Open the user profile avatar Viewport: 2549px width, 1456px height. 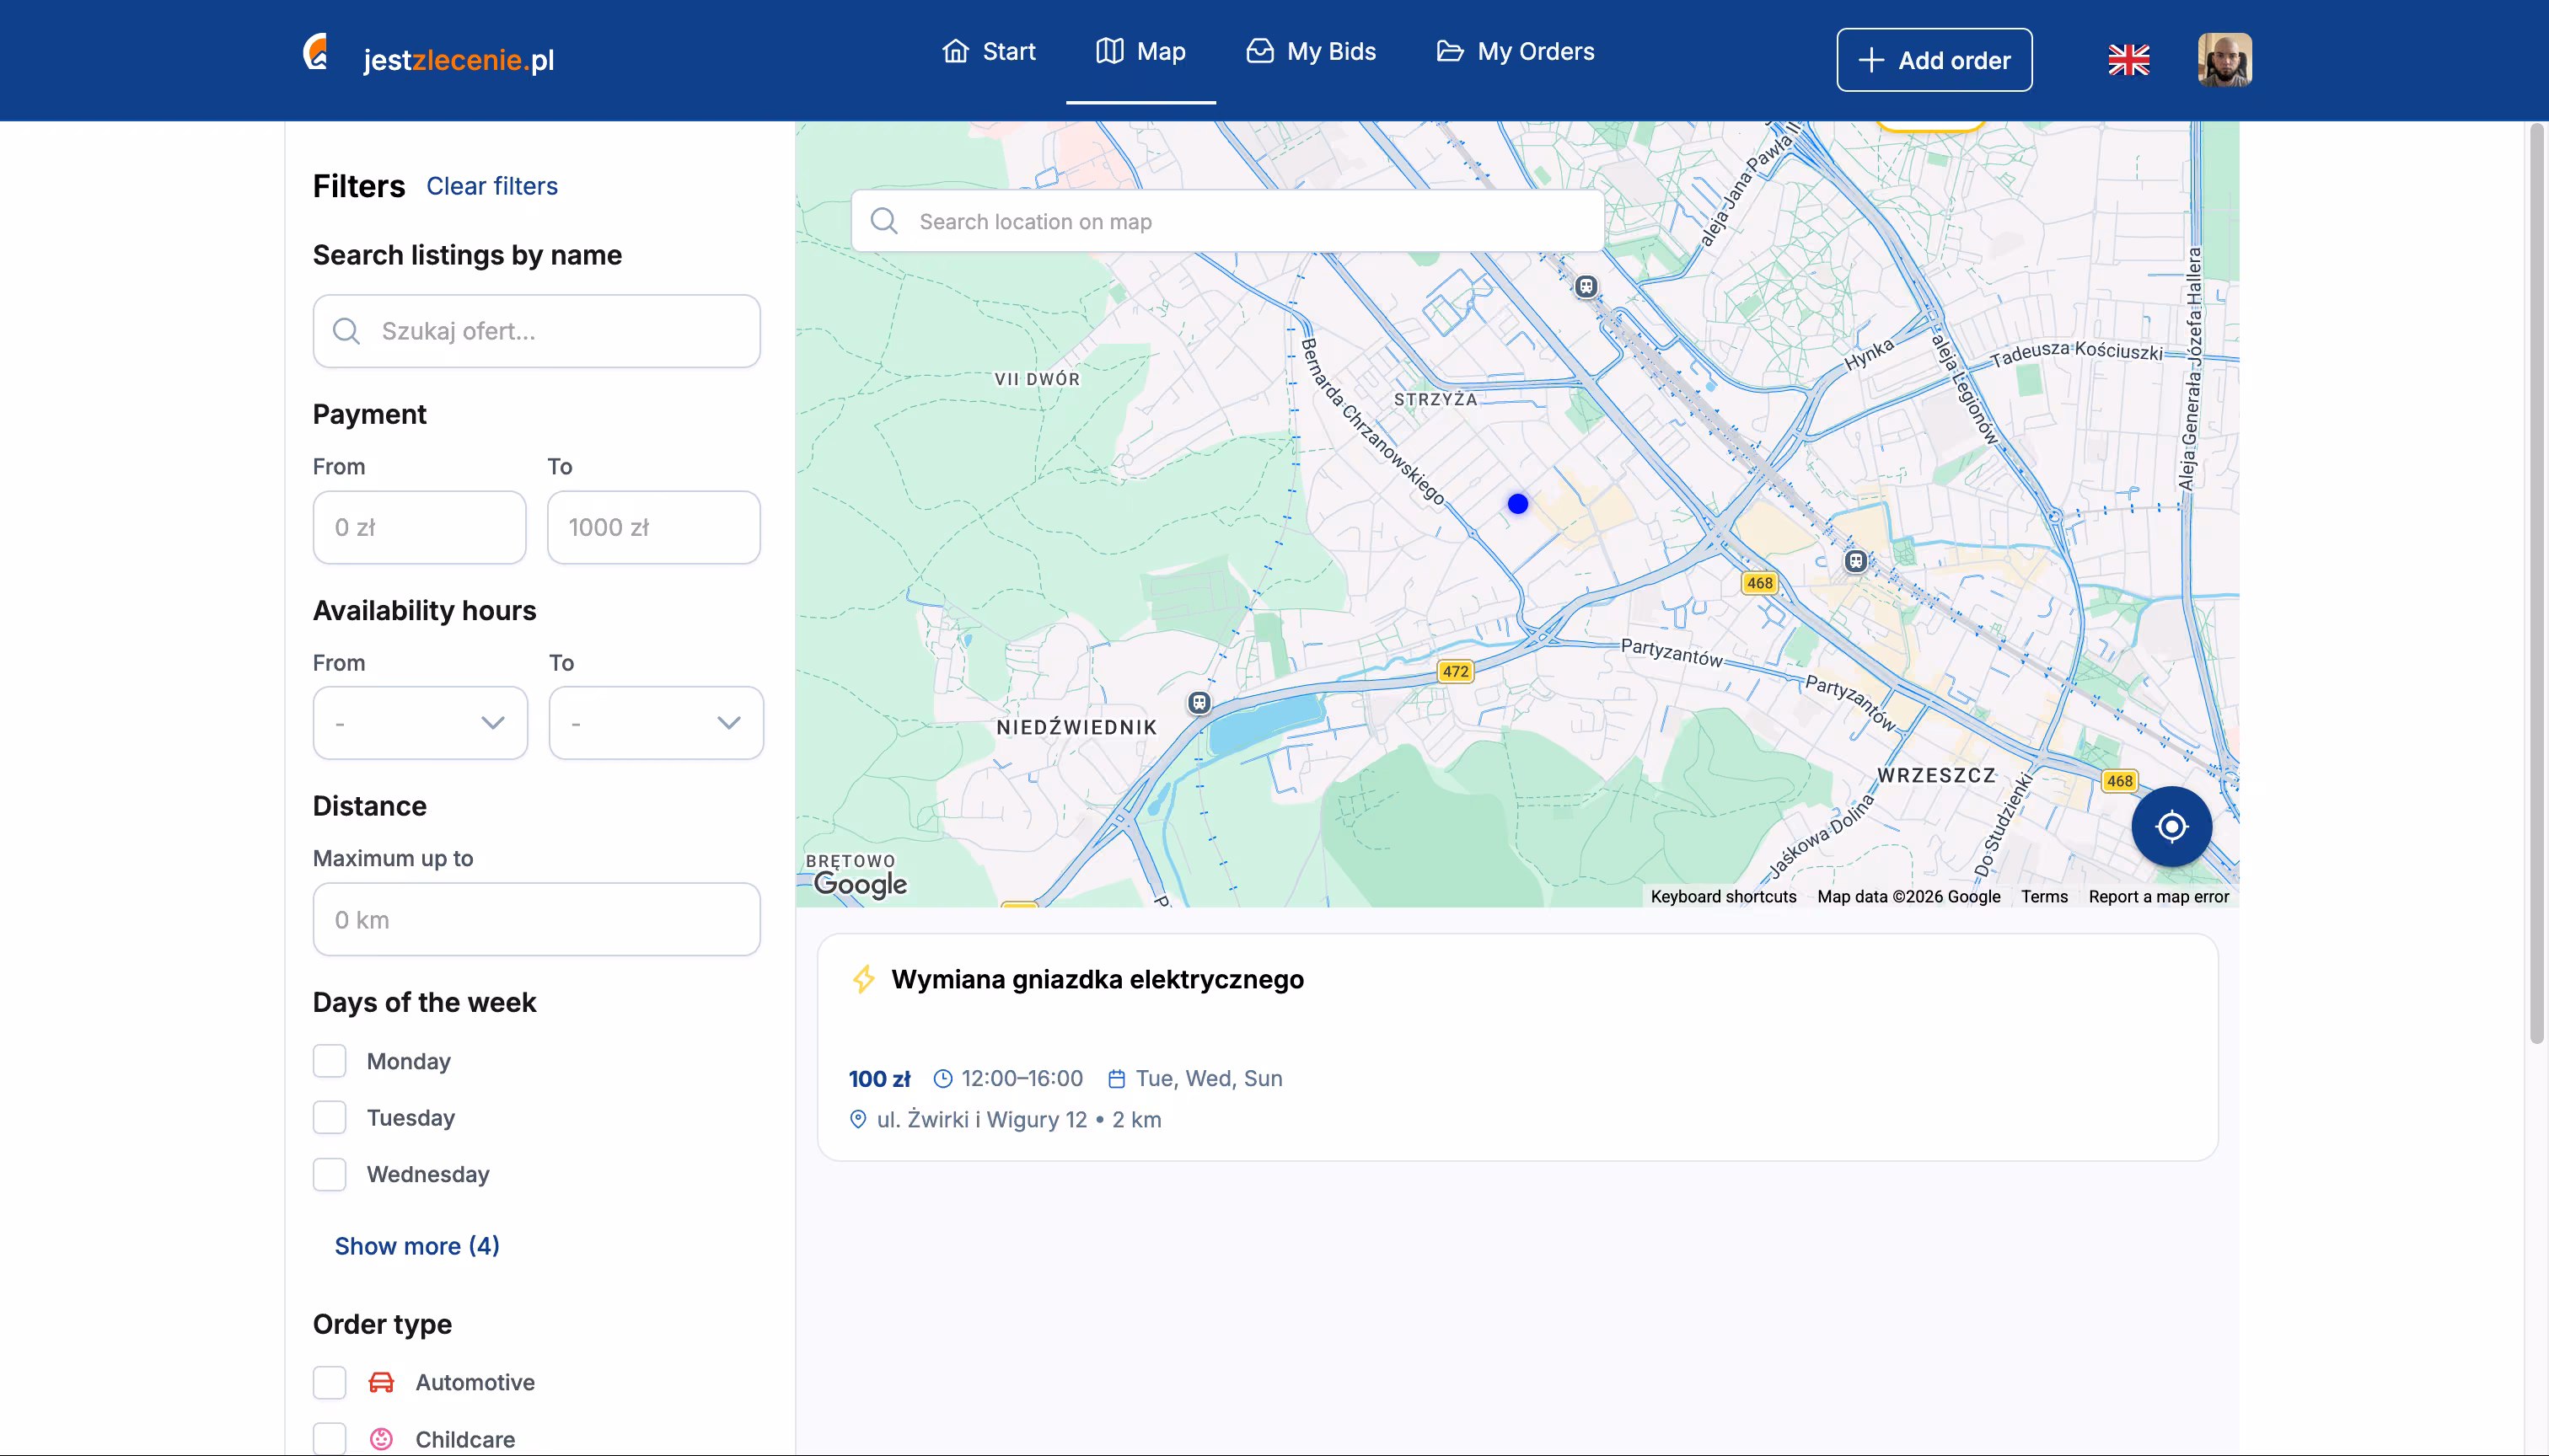[x=2224, y=60]
